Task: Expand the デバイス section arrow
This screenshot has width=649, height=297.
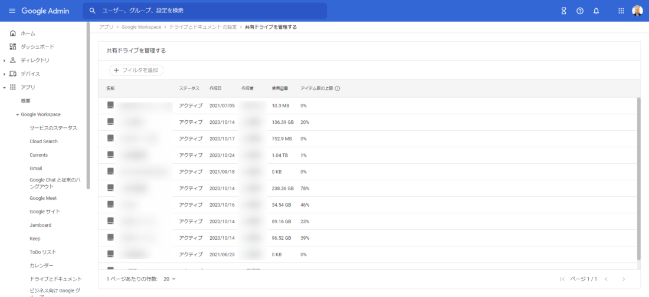Action: (x=4, y=74)
